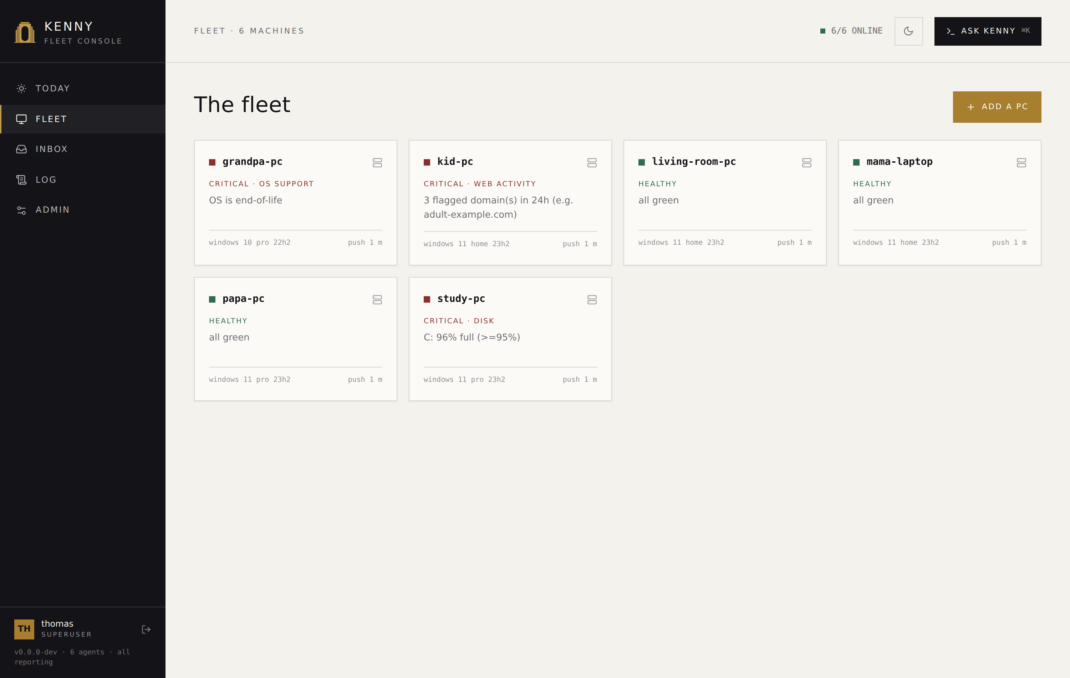This screenshot has height=678, width=1070.
Task: Click the server icon on study-pc card
Action: pyautogui.click(x=592, y=300)
